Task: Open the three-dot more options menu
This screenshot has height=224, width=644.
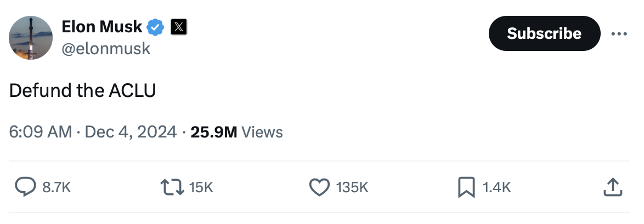Action: pyautogui.click(x=619, y=33)
